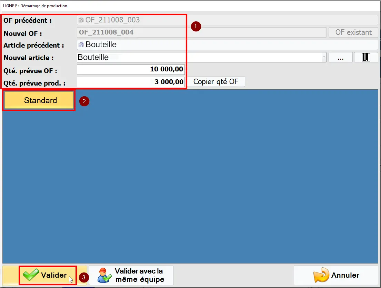381x288 pixels.
Task: Click the Annuler button
Action: pyautogui.click(x=336, y=275)
